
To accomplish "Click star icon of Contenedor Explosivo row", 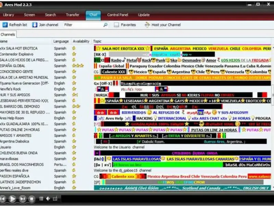I will 74,54.
